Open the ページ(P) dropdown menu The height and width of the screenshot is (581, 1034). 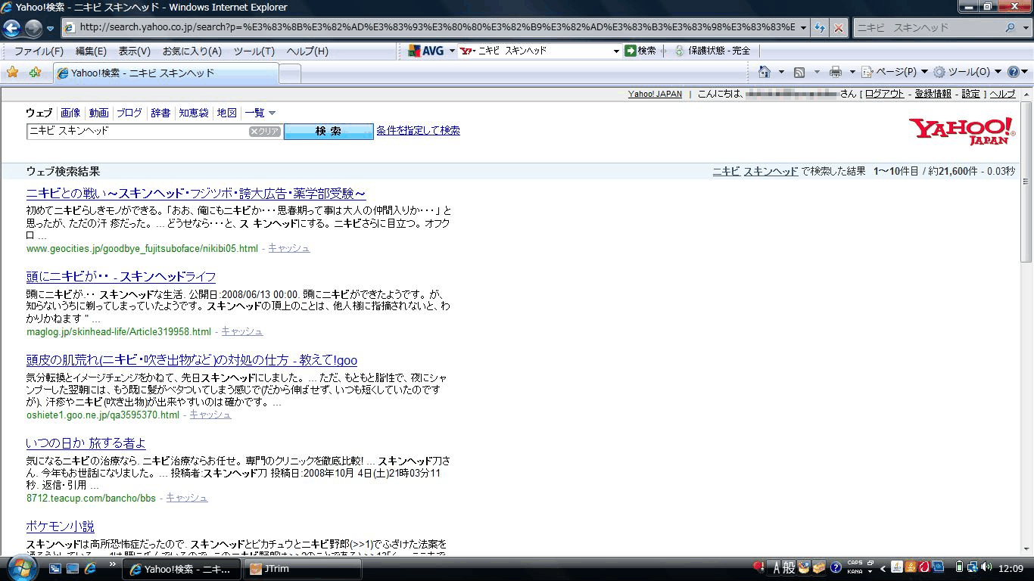point(895,72)
